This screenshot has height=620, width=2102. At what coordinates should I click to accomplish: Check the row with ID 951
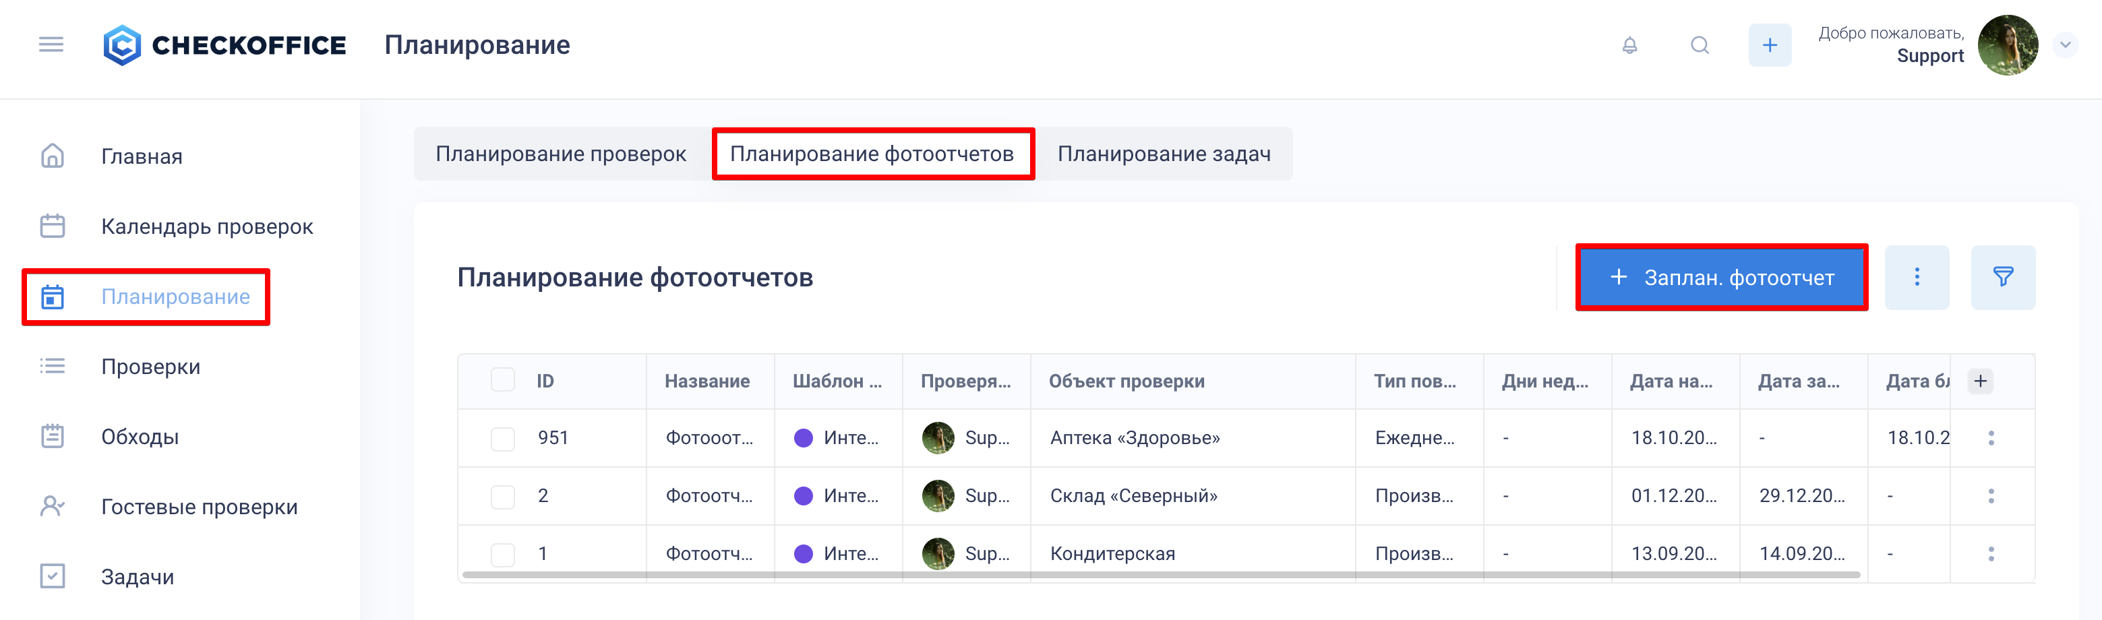[x=503, y=439]
